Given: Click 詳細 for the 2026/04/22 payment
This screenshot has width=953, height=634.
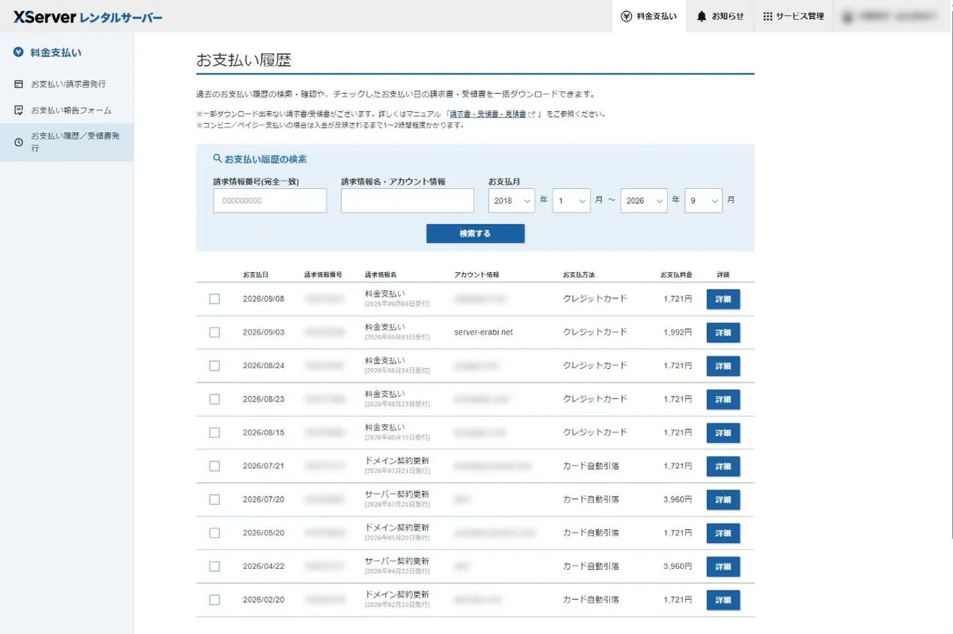Looking at the screenshot, I should click(723, 567).
